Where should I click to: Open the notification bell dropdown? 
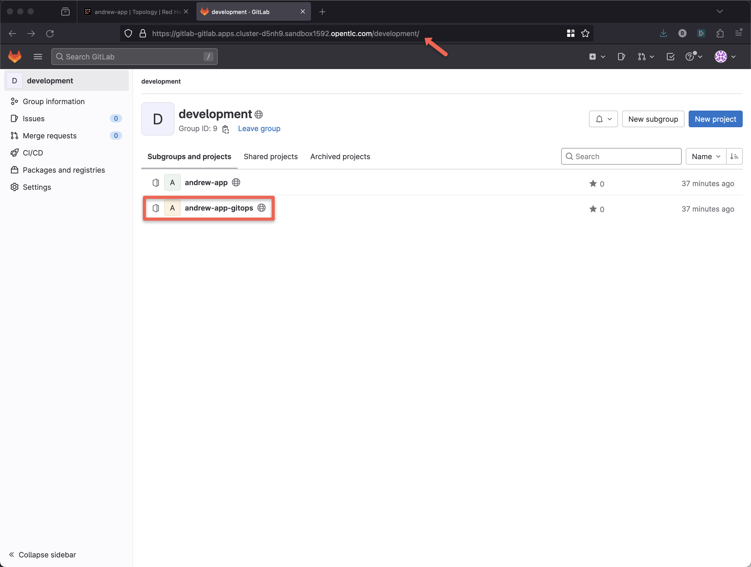click(x=603, y=119)
